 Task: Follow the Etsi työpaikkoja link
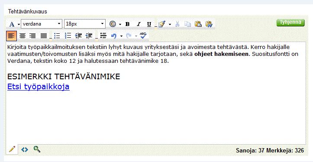39,87
